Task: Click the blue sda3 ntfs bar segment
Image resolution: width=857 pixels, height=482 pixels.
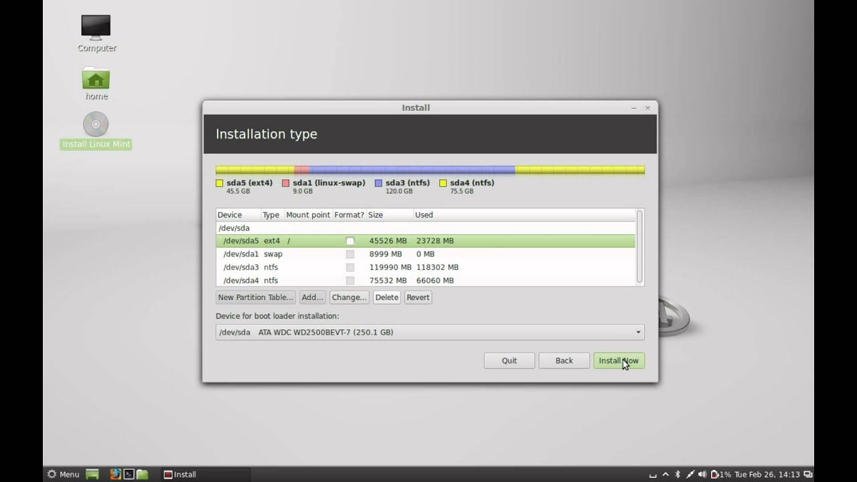Action: pyautogui.click(x=412, y=170)
